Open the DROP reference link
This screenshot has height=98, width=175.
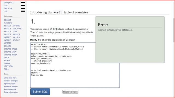pos(7,57)
